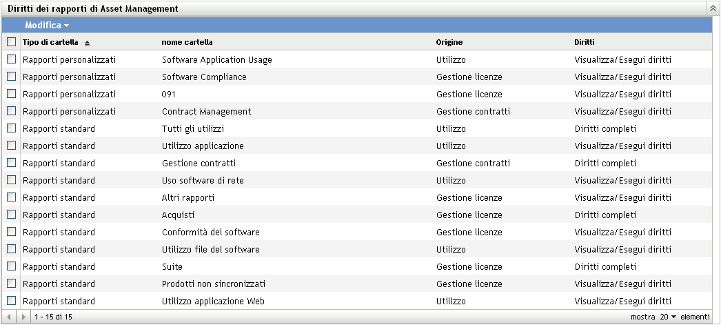Tick the Acquisti row checkbox
Screen dimensions: 721x325
[11, 215]
